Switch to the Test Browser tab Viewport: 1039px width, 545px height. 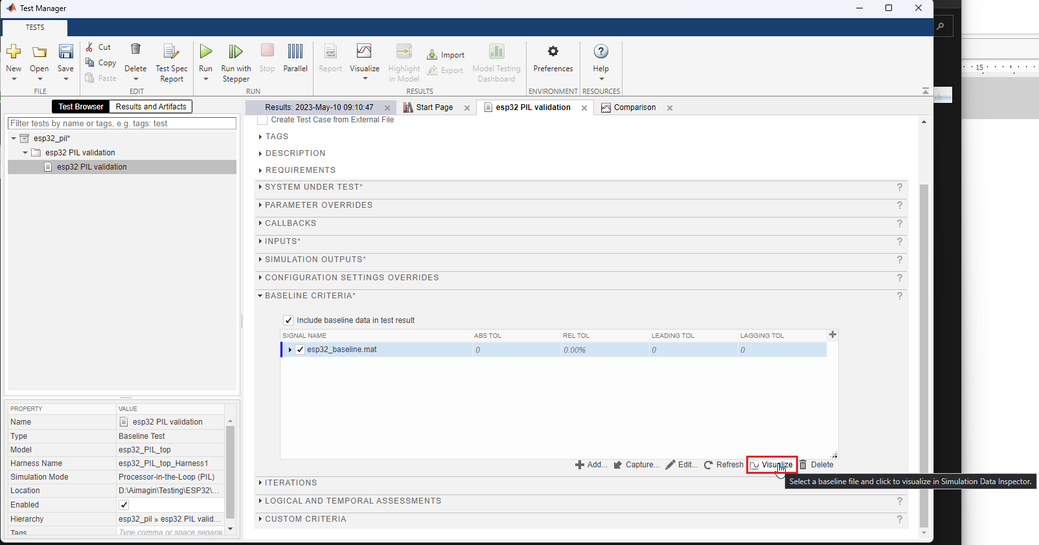tap(80, 107)
